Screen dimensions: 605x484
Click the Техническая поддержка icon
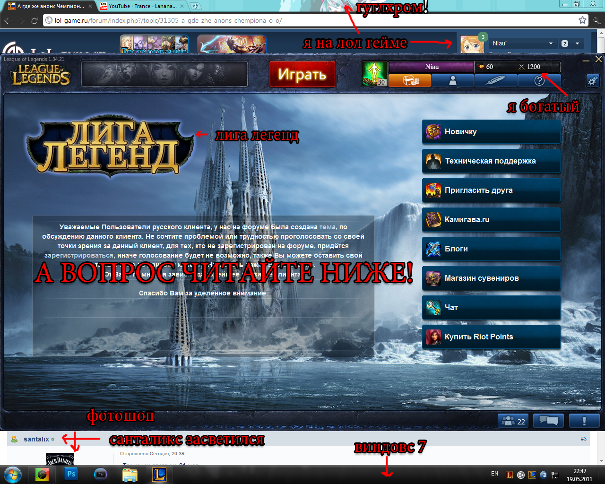433,161
